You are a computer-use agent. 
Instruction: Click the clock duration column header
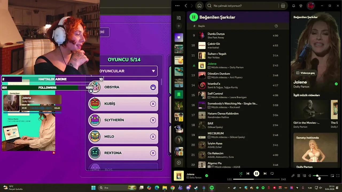click(x=276, y=26)
